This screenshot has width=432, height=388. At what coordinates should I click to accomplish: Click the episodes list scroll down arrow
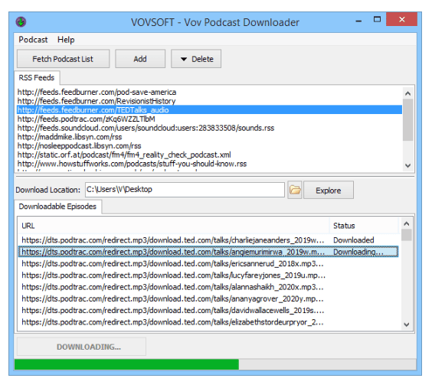(x=407, y=324)
